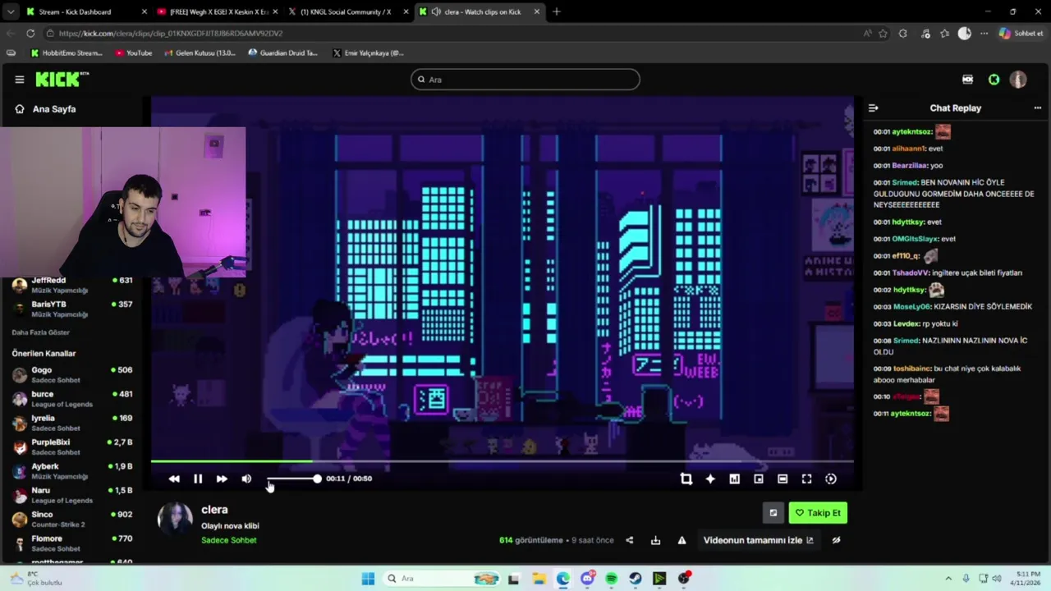Click the green circular Kick icon in header
This screenshot has width=1051, height=591.
[994, 80]
